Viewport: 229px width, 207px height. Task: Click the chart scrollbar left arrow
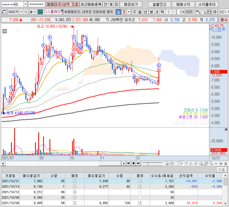[x=3, y=164]
